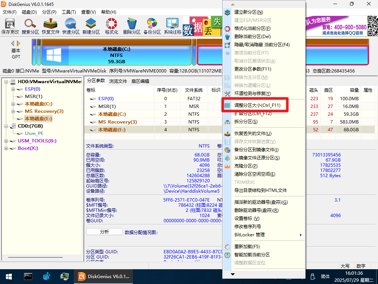Expand the MS Recovery(3) tree node

pyautogui.click(x=13, y=111)
